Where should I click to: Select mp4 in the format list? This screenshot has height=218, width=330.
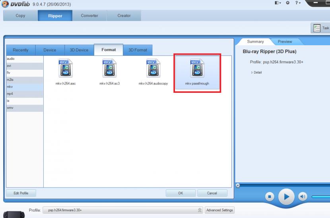(25, 94)
